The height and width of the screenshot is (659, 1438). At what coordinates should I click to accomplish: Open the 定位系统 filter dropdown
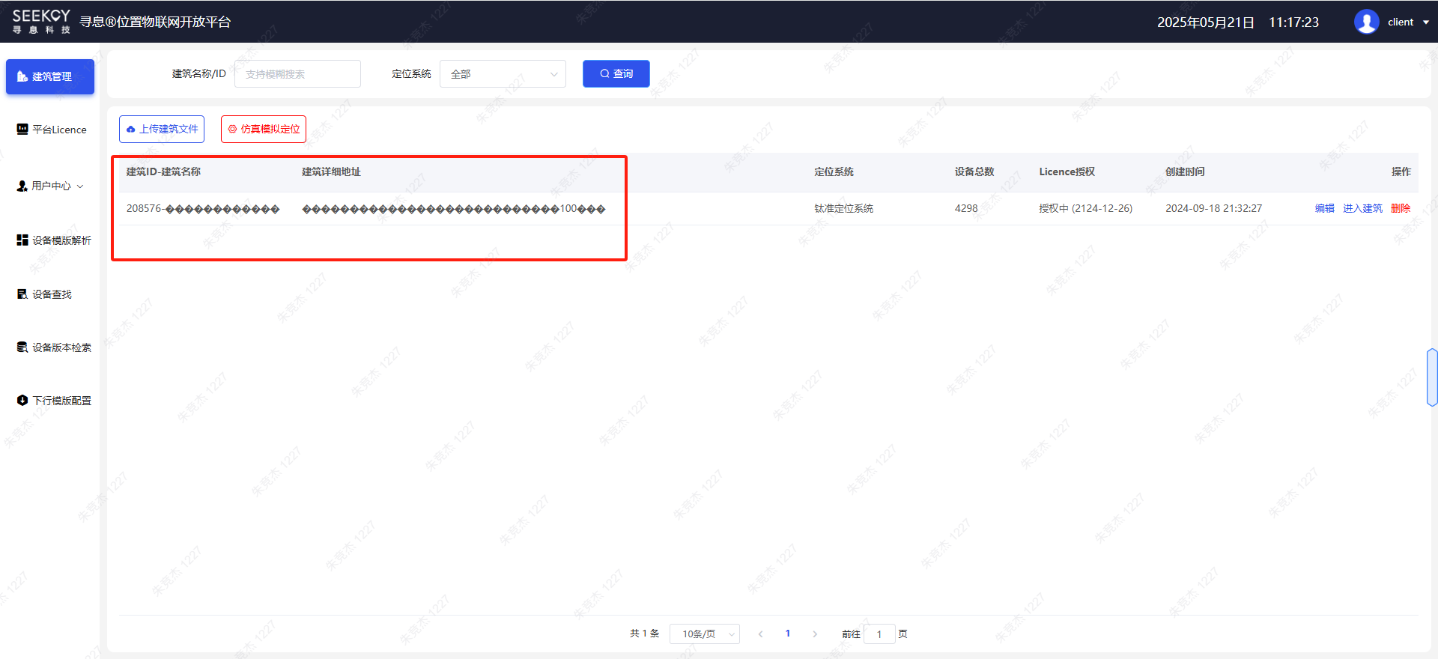coord(503,74)
